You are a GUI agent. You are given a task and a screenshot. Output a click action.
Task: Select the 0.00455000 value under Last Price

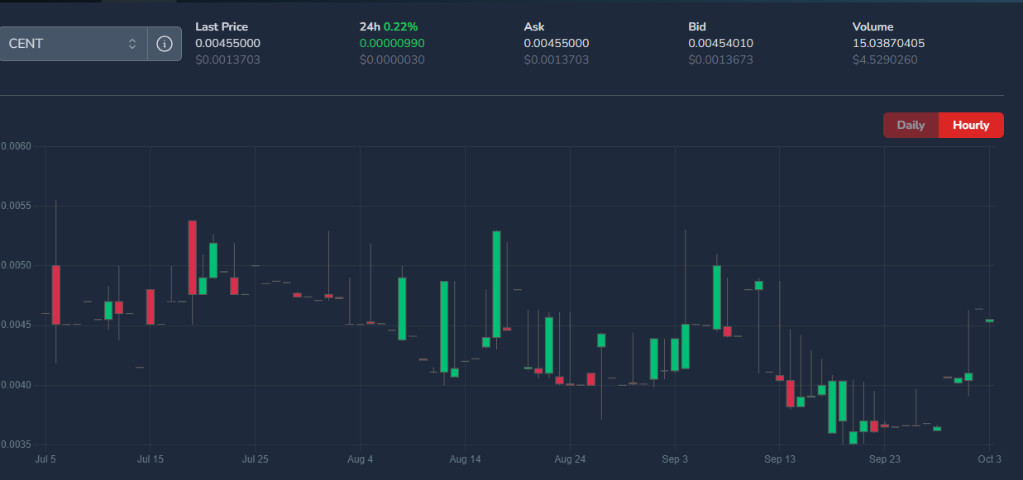click(x=227, y=43)
